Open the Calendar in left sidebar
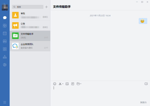The height and width of the screenshot is (106, 150). coord(4,33)
